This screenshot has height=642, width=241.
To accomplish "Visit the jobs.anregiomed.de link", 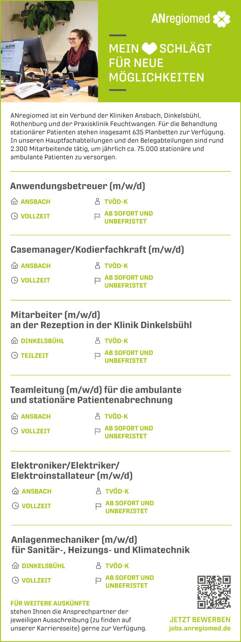I will (x=200, y=628).
